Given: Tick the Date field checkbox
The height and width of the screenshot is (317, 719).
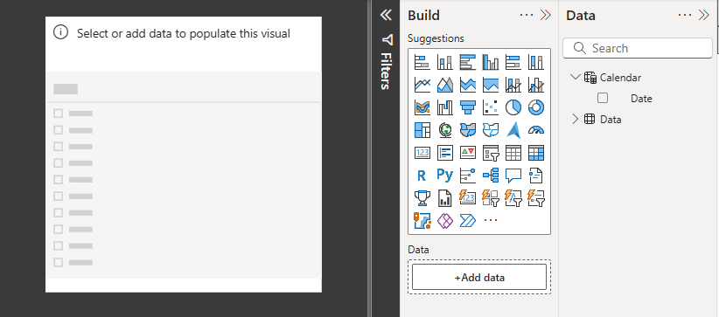Looking at the screenshot, I should pyautogui.click(x=603, y=98).
